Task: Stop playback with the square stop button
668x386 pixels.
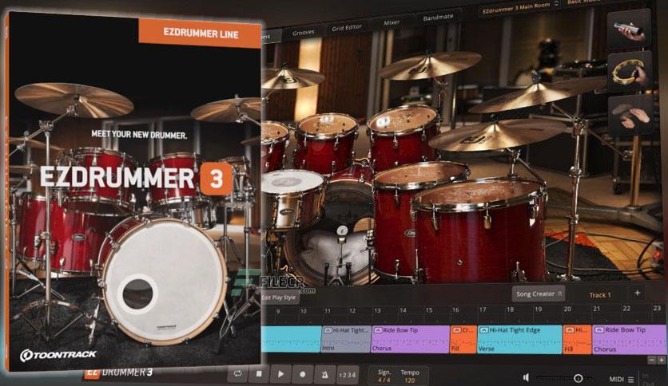Action: coord(259,374)
